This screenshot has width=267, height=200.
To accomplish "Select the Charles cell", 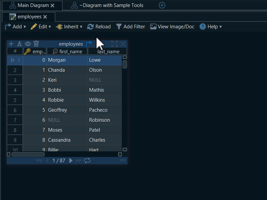I will click(105, 140).
